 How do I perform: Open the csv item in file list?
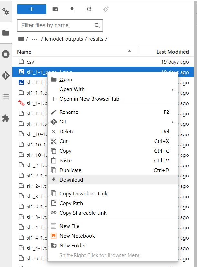(30, 62)
